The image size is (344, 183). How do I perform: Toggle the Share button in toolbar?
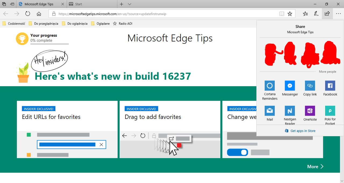tap(327, 14)
